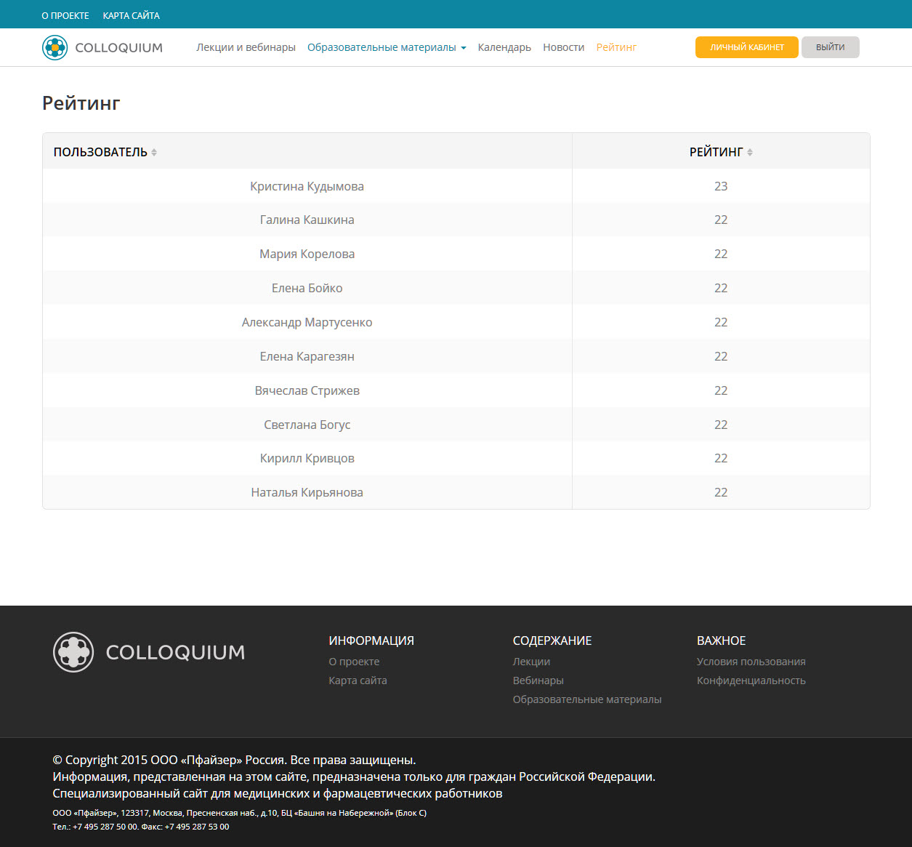Screen dimensions: 912x847
Task: Open Лекции и вебинары menu item
Action: pyautogui.click(x=246, y=48)
